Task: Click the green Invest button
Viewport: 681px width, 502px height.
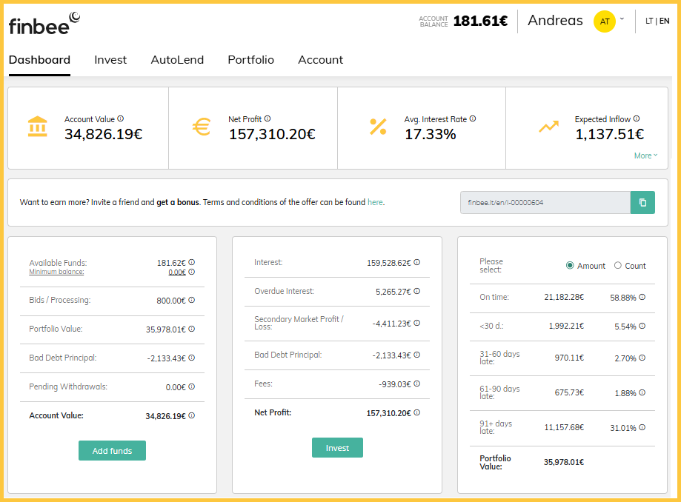Action: pos(337,448)
